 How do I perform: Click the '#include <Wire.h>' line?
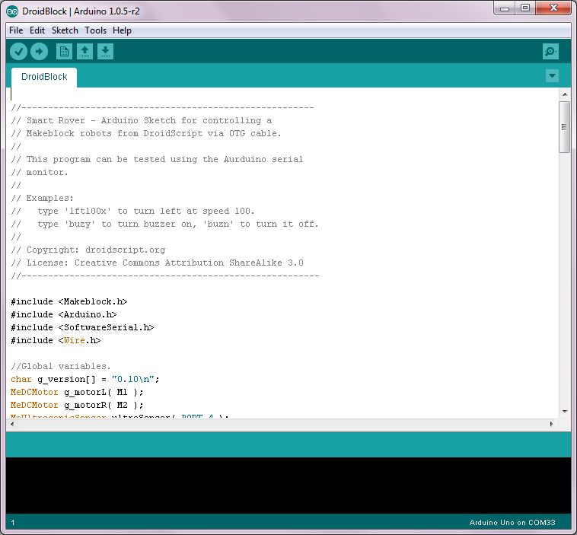coord(56,340)
